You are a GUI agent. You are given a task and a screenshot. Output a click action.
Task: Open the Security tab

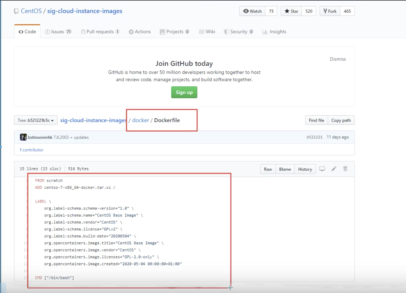point(238,32)
